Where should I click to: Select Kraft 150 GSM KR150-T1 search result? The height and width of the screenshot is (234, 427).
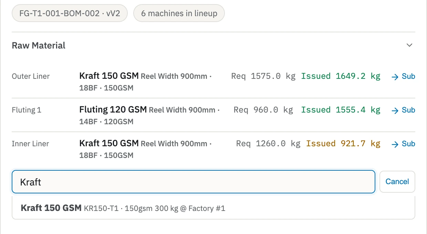tap(213, 208)
